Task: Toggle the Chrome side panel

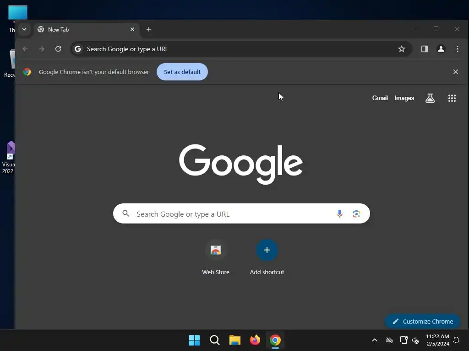Action: pyautogui.click(x=425, y=49)
